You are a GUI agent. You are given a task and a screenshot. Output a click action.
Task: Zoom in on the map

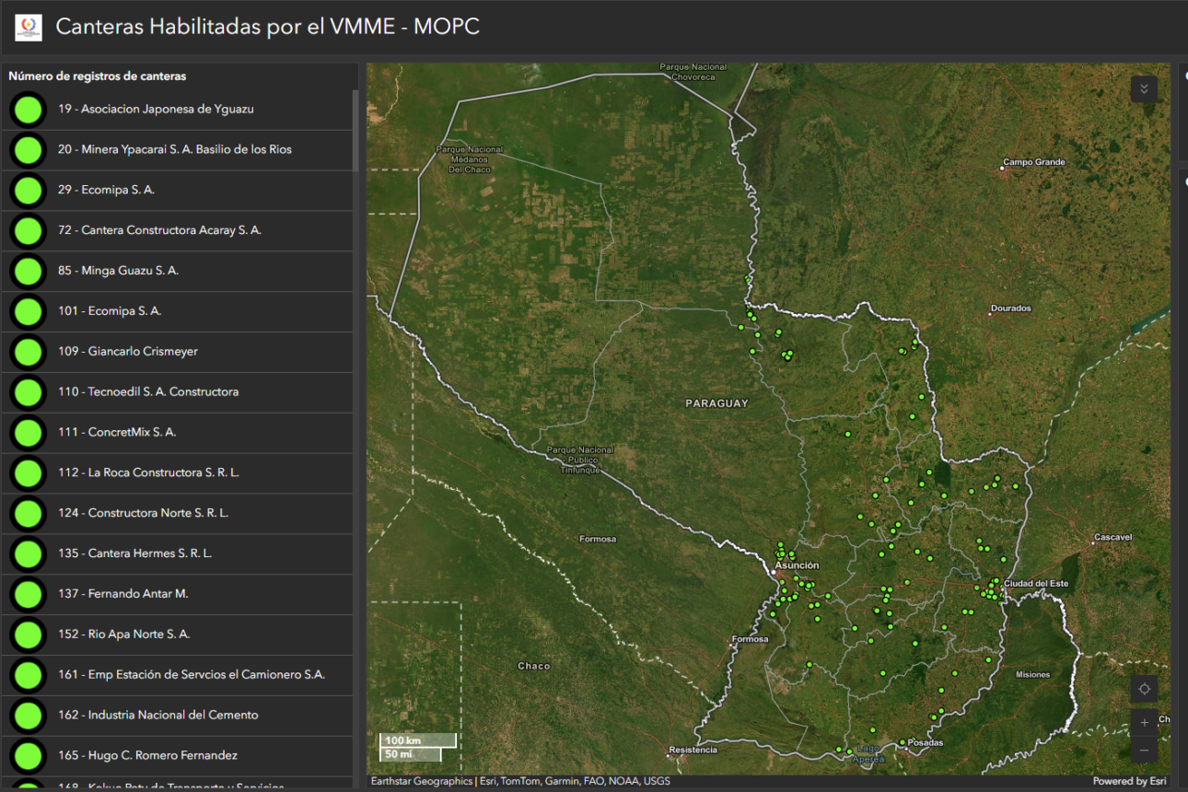tap(1144, 723)
